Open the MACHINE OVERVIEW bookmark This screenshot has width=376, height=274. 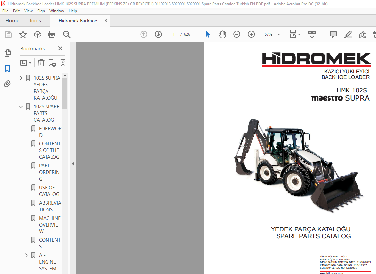(x=49, y=225)
